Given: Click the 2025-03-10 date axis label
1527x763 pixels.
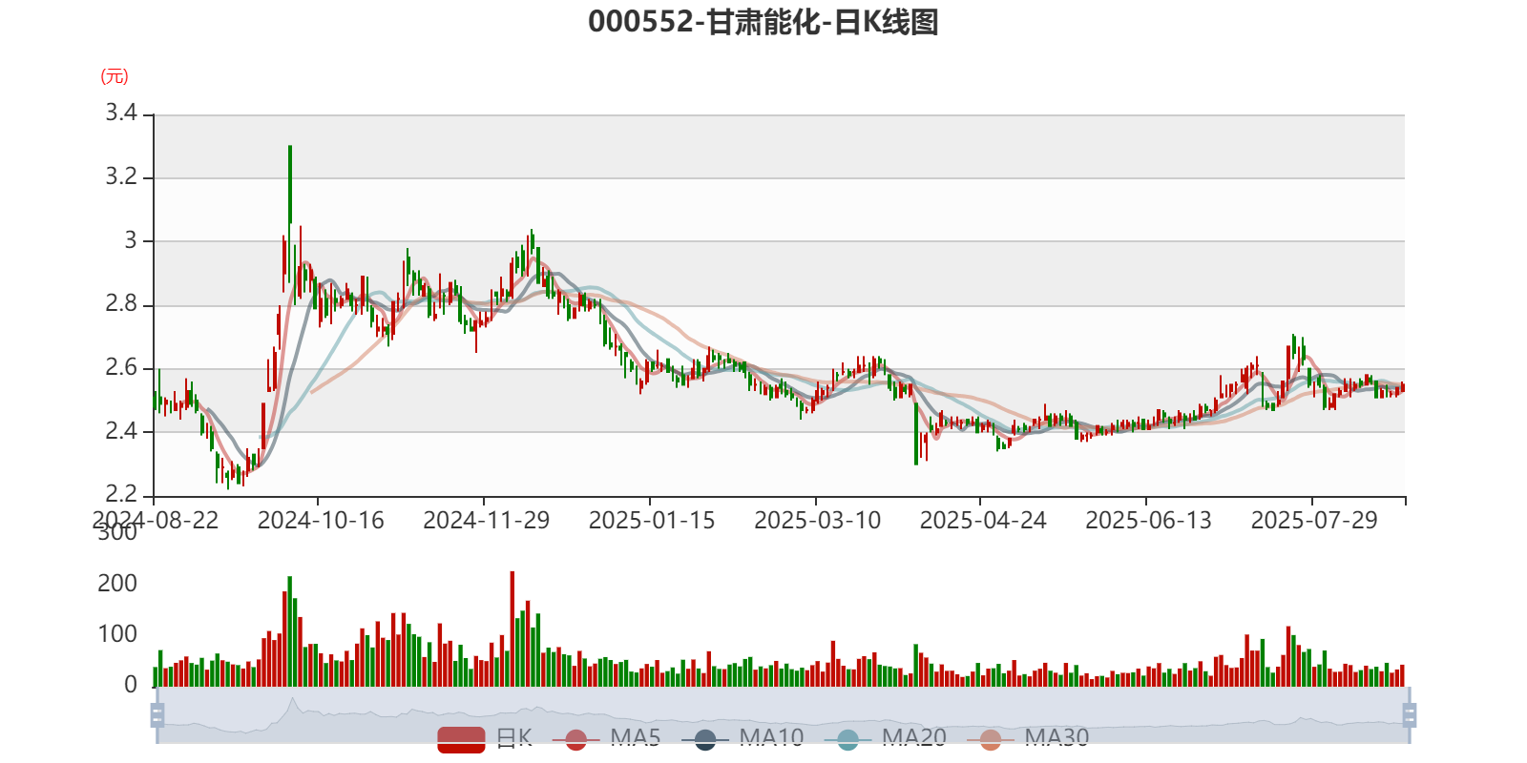Looking at the screenshot, I should 818,521.
